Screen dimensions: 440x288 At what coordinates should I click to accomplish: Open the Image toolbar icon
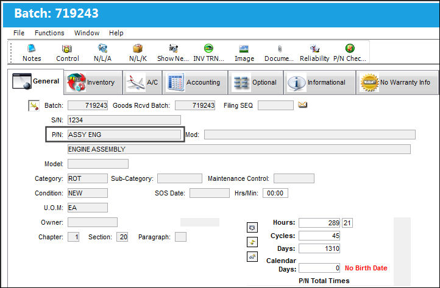tap(244, 49)
